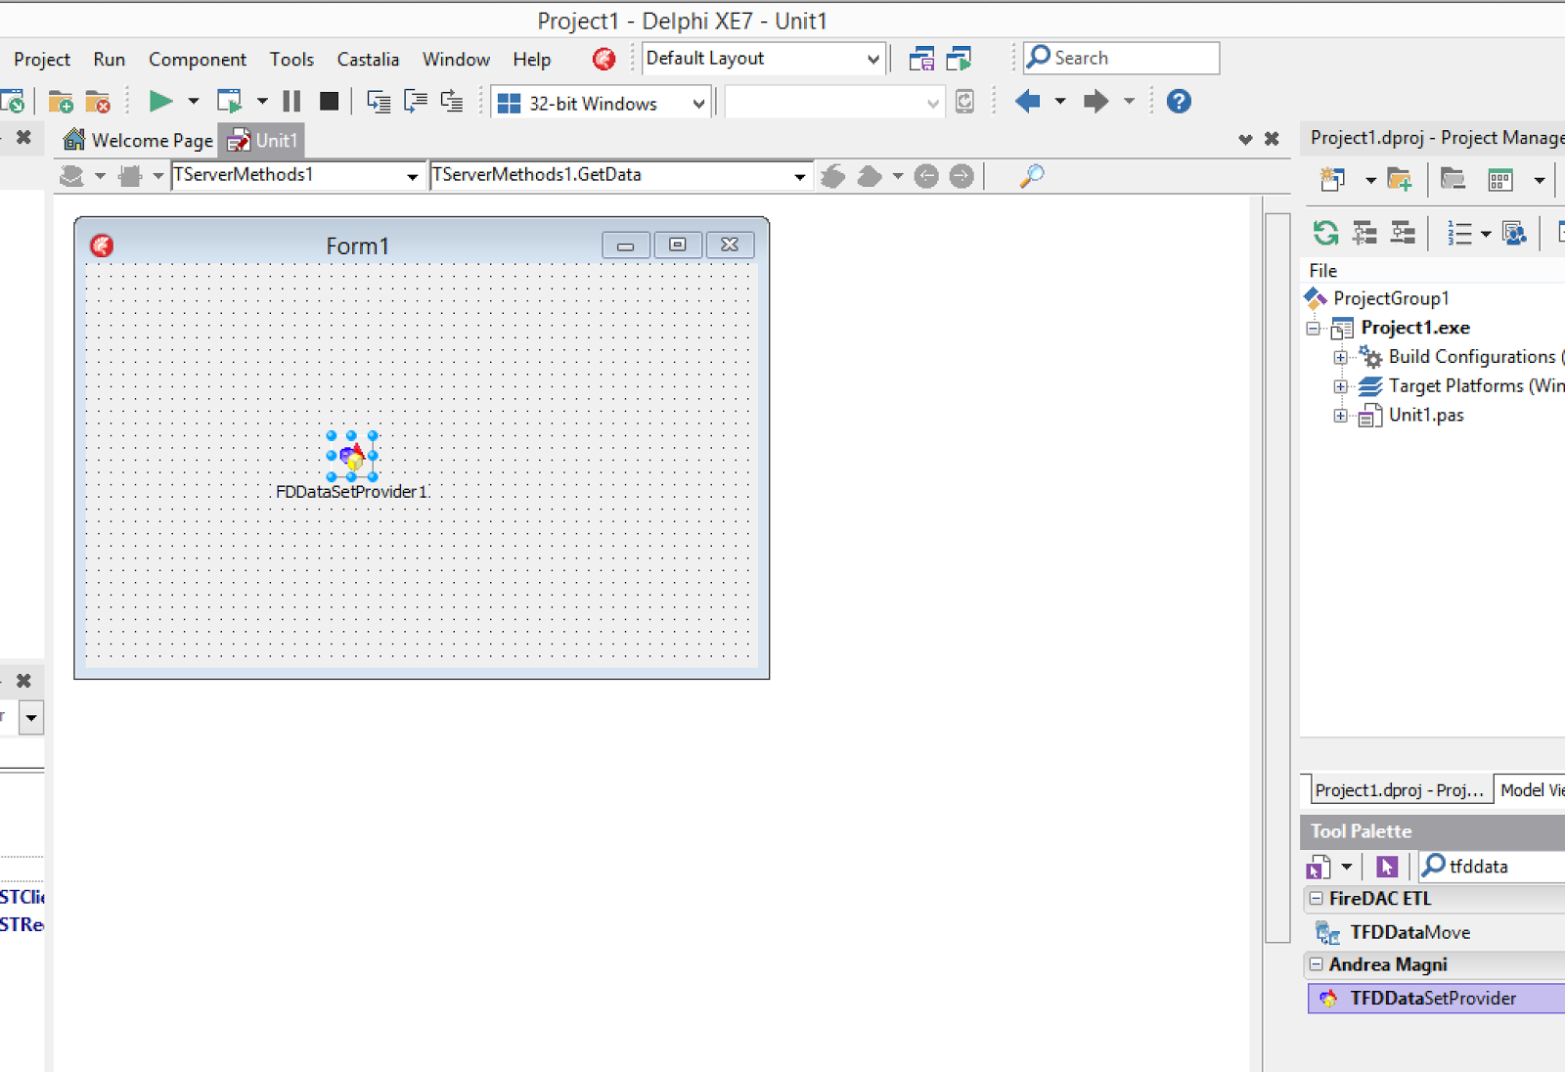Image resolution: width=1565 pixels, height=1072 pixels.
Task: Click the Views grid icon in Project Manager
Action: 1500,180
